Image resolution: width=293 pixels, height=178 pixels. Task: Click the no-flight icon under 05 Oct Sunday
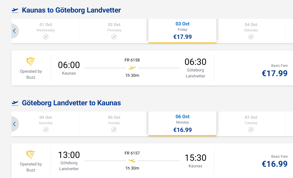(x=114, y=129)
